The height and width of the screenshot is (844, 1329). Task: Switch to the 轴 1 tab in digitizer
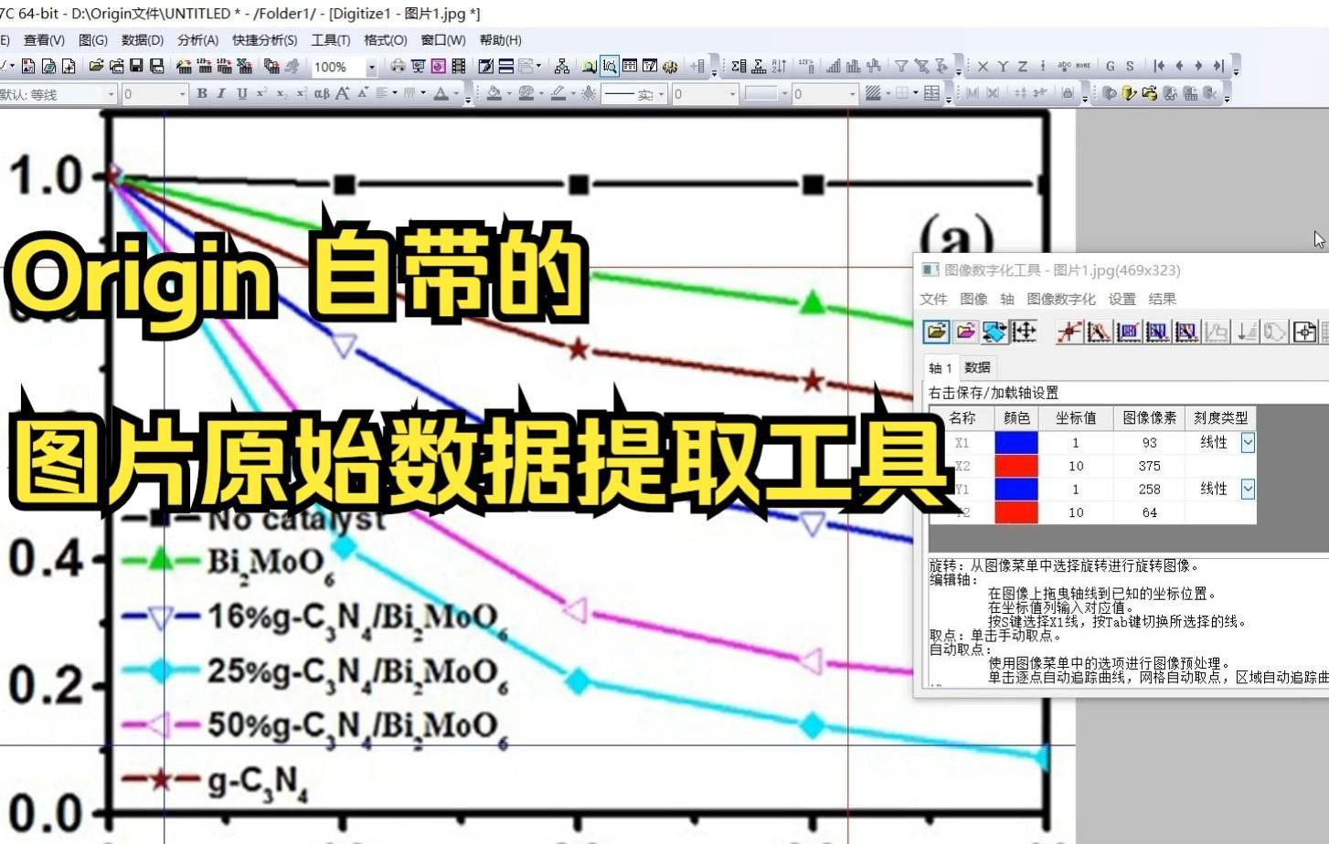(941, 367)
